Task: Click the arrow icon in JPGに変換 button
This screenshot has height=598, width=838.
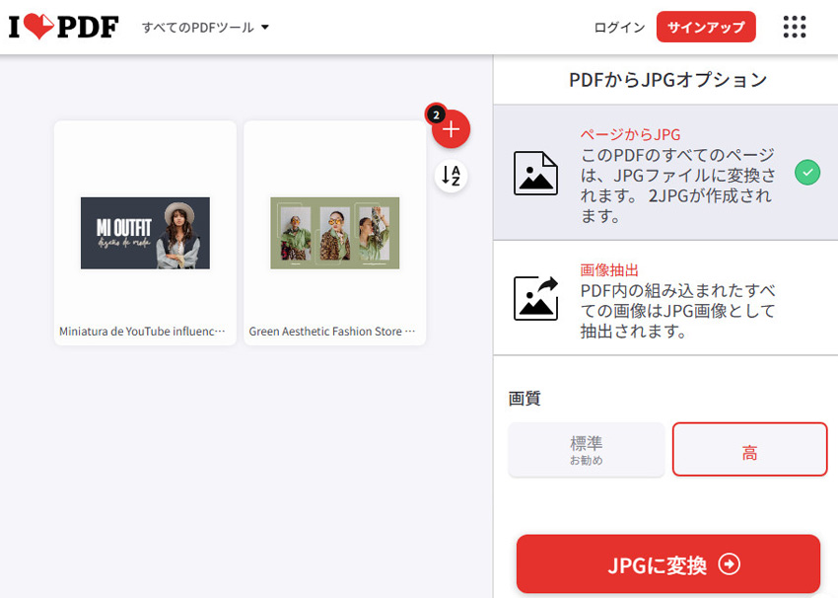Action: pos(730,564)
